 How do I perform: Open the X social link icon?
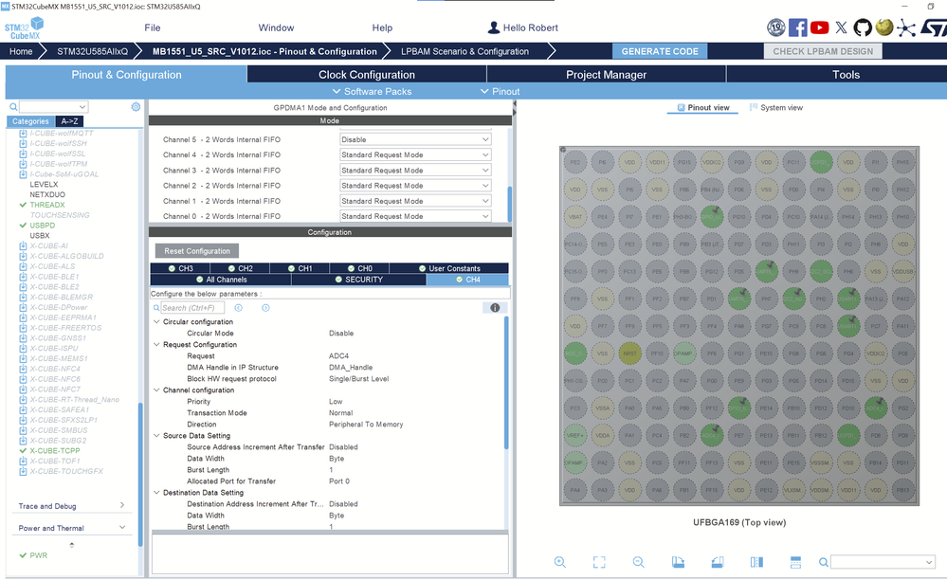(x=842, y=27)
